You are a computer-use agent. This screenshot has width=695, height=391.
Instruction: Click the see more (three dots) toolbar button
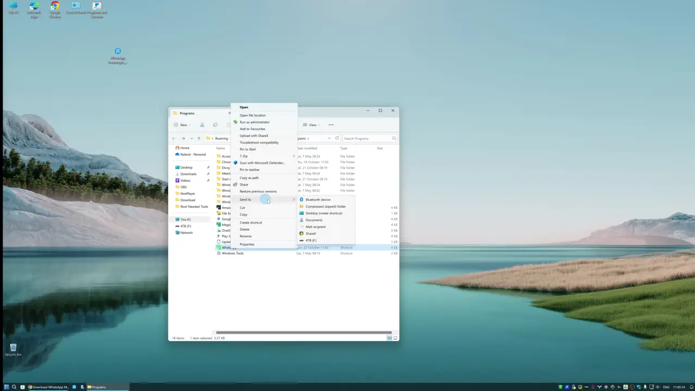click(331, 125)
